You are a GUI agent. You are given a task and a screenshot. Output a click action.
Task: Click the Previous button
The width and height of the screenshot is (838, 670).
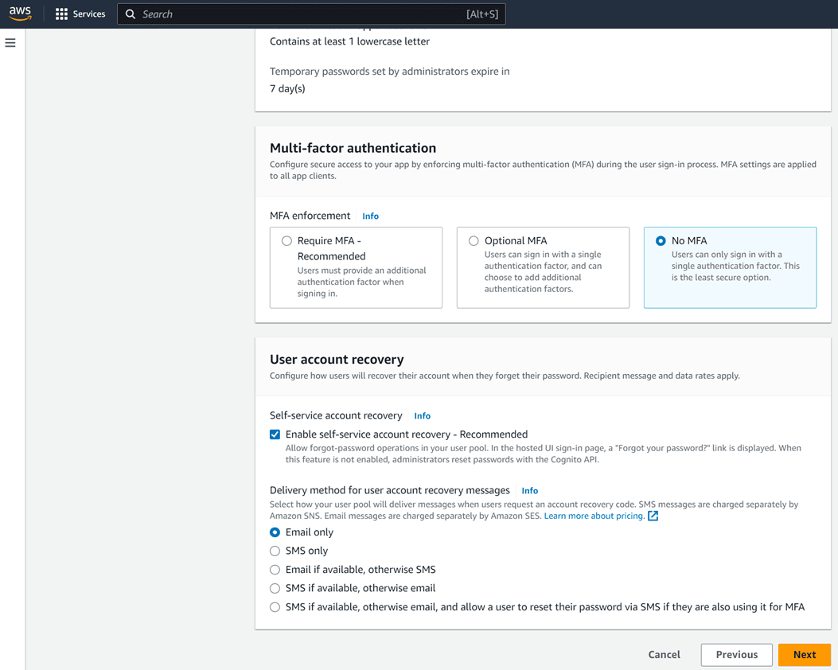(x=735, y=654)
